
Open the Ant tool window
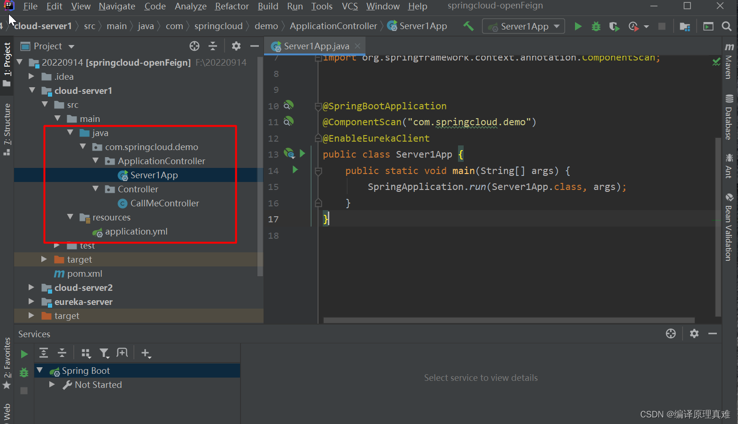pos(729,166)
